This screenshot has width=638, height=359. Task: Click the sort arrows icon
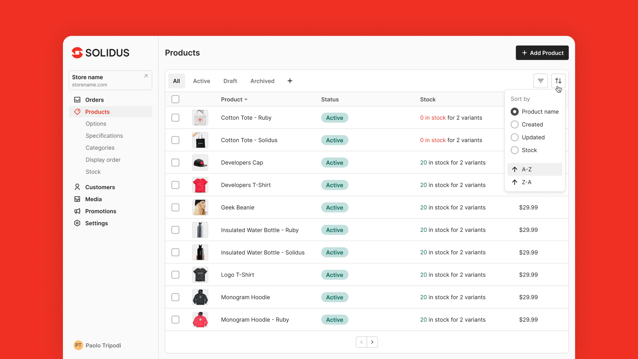point(558,81)
